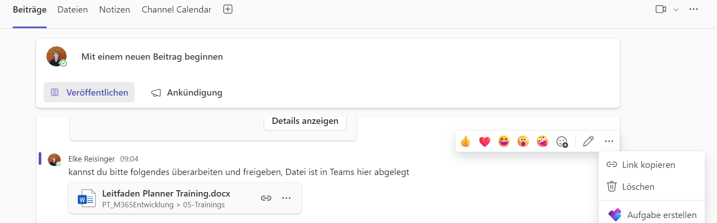Edit message using pencil icon
This screenshot has height=223, width=717.
coord(588,141)
